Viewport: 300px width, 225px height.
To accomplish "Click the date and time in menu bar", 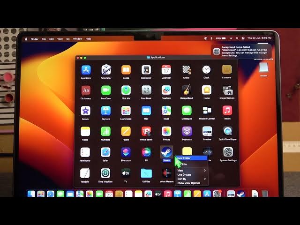I will pos(259,38).
